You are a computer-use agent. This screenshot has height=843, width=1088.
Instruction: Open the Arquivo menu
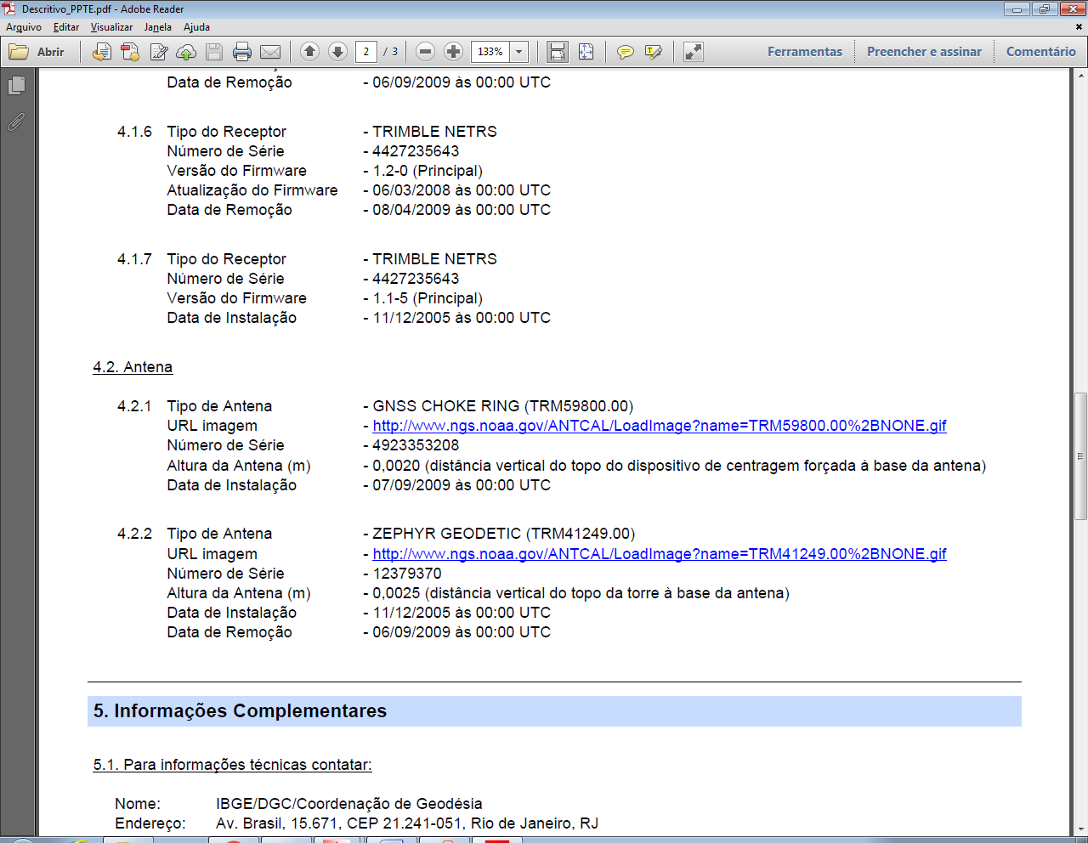[24, 27]
